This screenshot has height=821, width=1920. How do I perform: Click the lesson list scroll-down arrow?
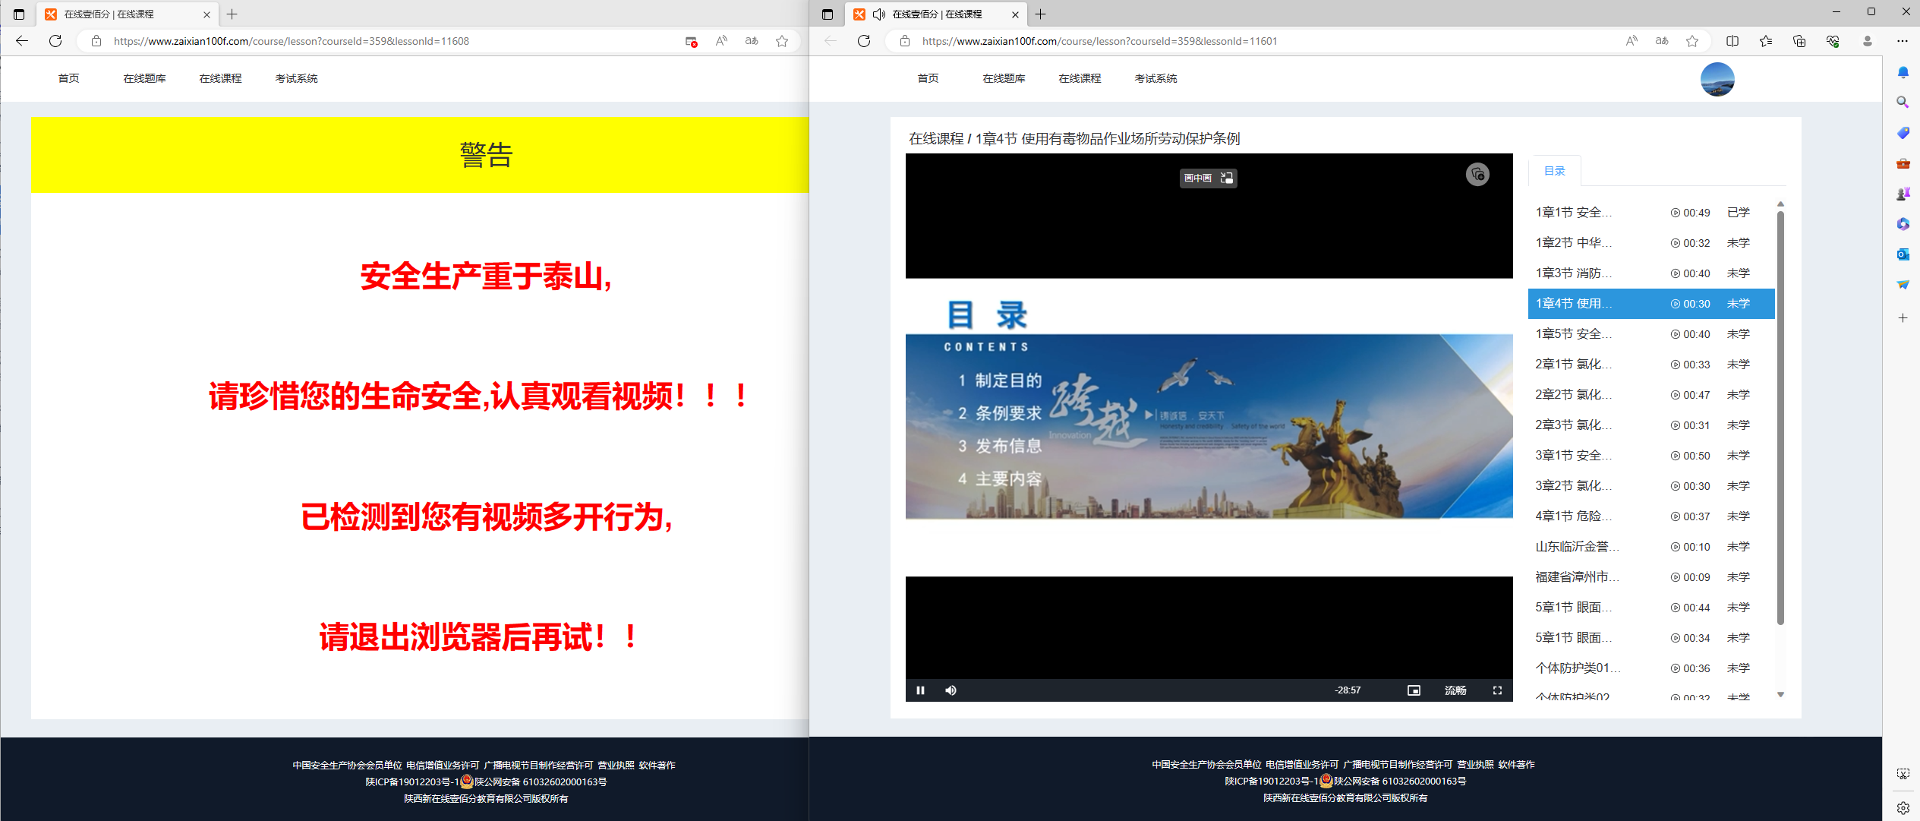click(x=1780, y=695)
